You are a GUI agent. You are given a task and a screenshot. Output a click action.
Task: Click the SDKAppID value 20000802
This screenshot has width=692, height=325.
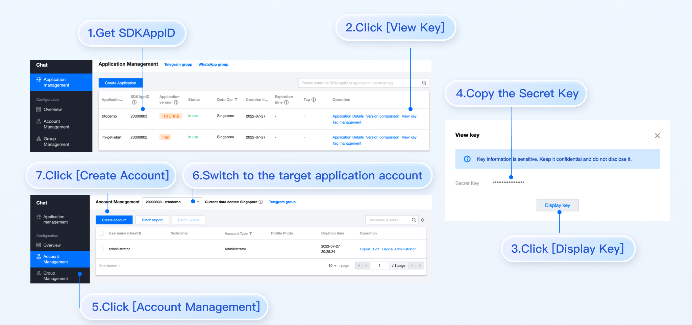click(139, 137)
